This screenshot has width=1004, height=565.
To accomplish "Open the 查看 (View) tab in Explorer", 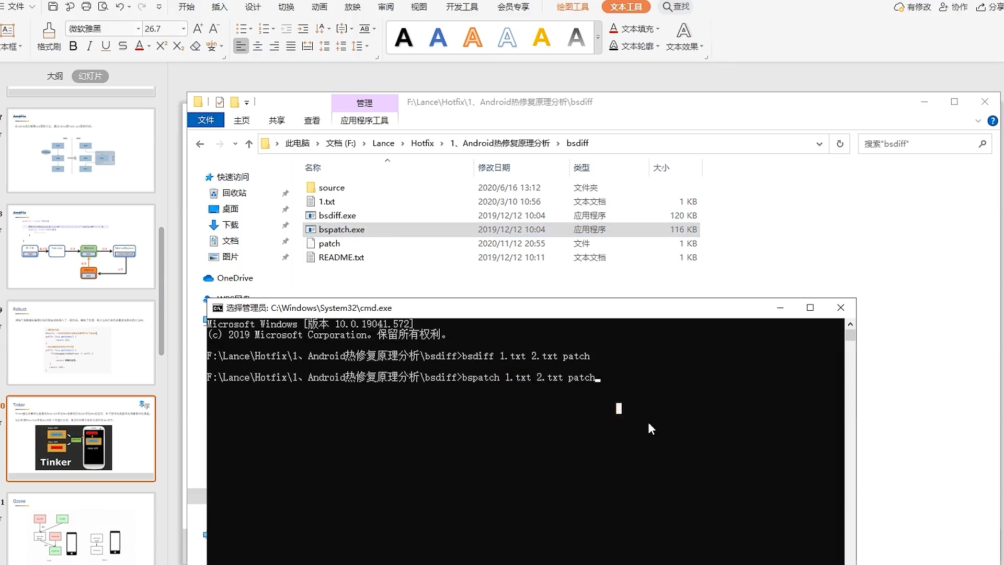I will pyautogui.click(x=312, y=120).
